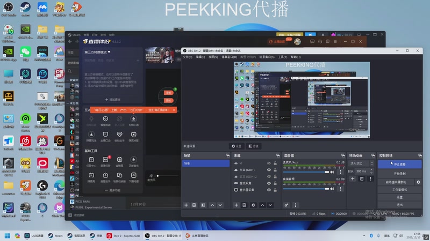Show the hidden 文本 (GDI+) 2 source
The image size is (430, 241).
coord(269,177)
